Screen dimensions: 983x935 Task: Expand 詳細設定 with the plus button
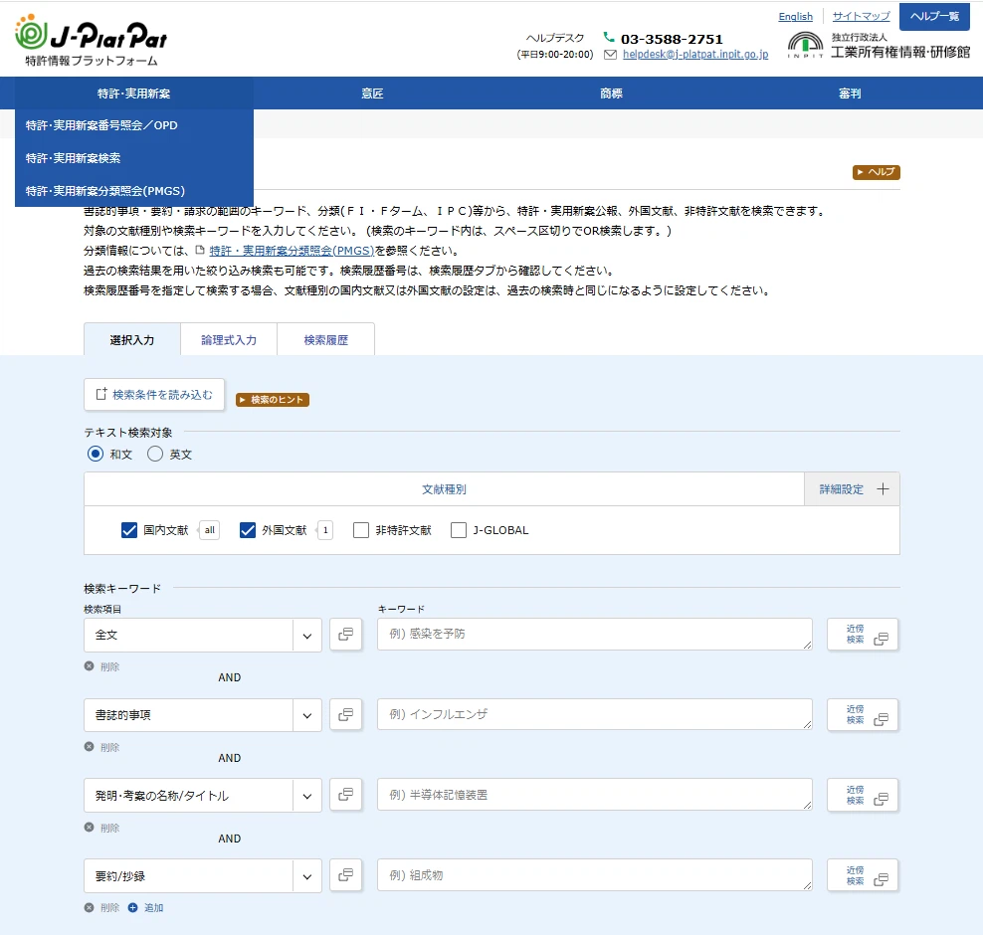pyautogui.click(x=882, y=489)
